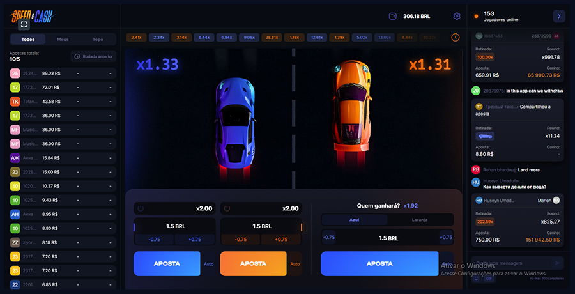Increase Quem ganhará bet by 0.75
This screenshot has height=294, width=575.
tap(446, 238)
